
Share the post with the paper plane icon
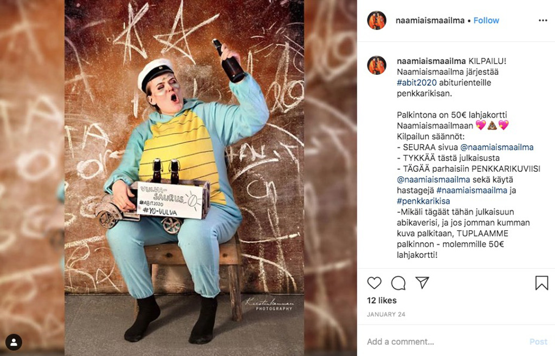[x=422, y=282]
